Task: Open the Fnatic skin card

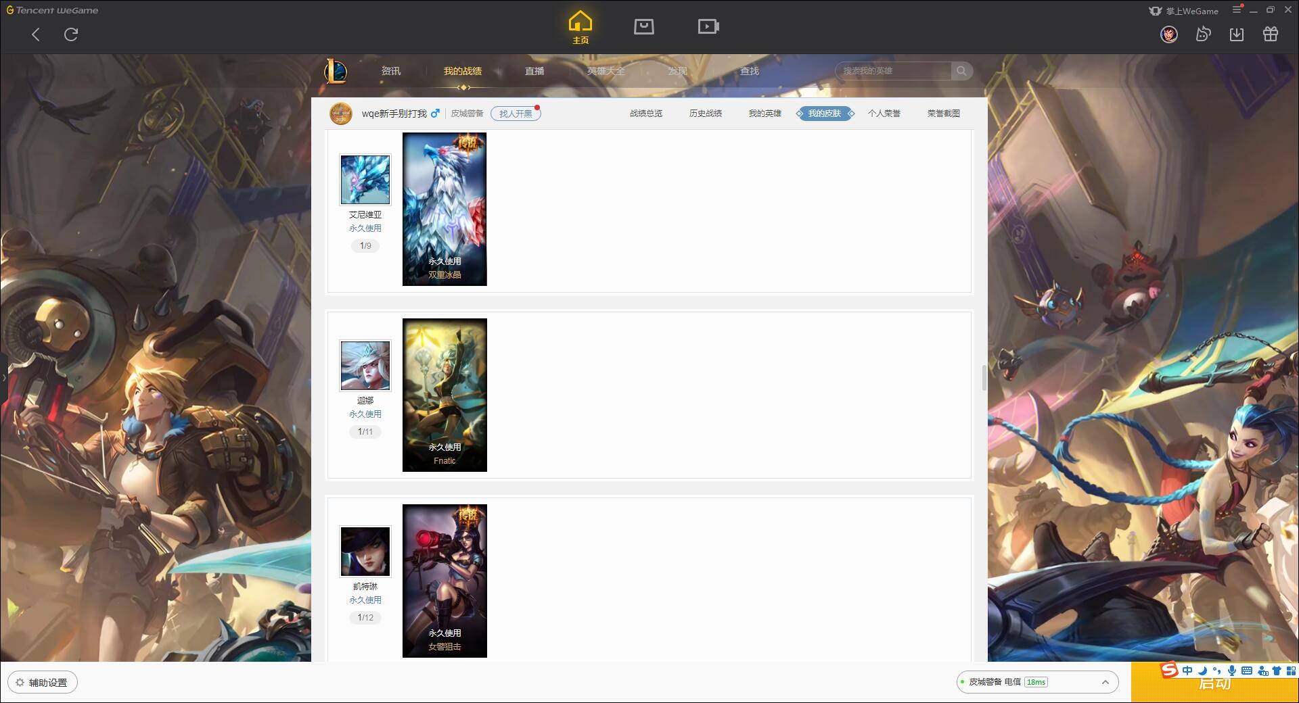Action: (x=445, y=395)
